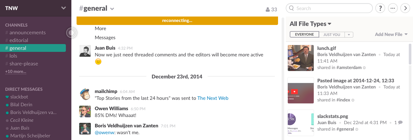The height and width of the screenshot is (140, 413).
Task: Focus the Search input field
Action: 329,8
